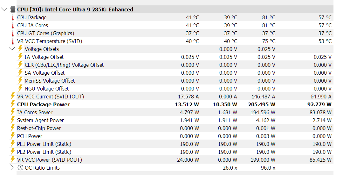Viewport: 342px width, 175px height.
Task: Select PL1 Power Limit (Static) label
Action: click(44, 144)
